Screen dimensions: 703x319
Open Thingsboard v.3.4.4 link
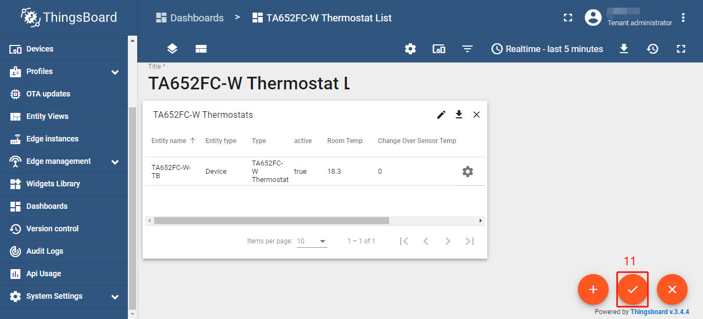click(x=660, y=312)
